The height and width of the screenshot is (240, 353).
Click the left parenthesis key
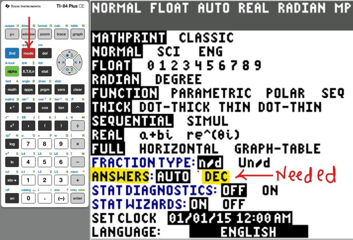pos(45,126)
